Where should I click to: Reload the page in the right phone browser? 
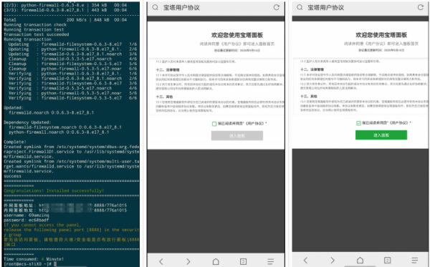tap(421, 7)
